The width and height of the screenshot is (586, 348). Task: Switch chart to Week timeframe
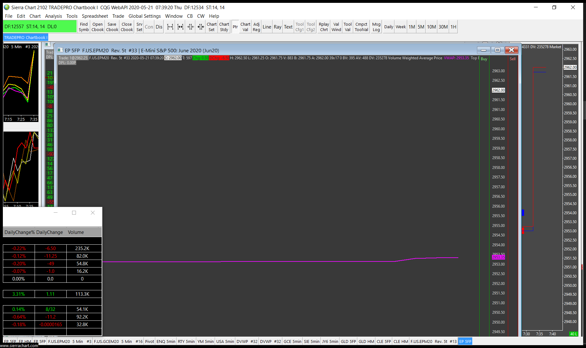click(401, 27)
